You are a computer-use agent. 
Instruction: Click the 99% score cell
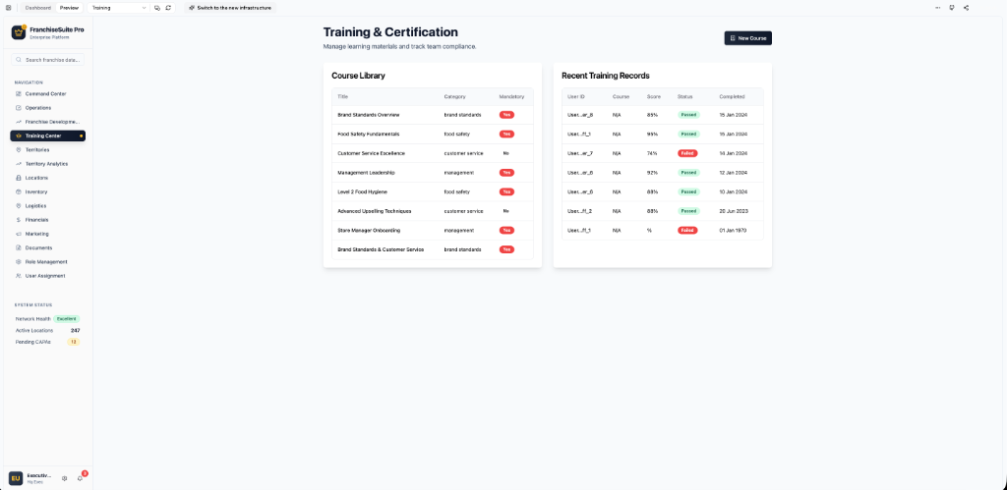coord(652,135)
